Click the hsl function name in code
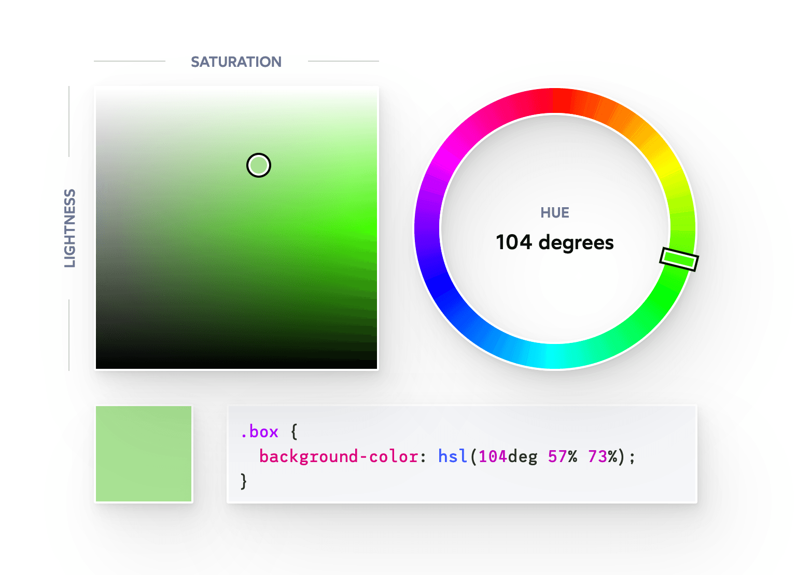 click(x=452, y=456)
